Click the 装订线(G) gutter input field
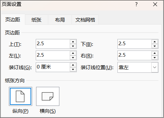The width and height of the screenshot is (164, 118). click(53, 67)
